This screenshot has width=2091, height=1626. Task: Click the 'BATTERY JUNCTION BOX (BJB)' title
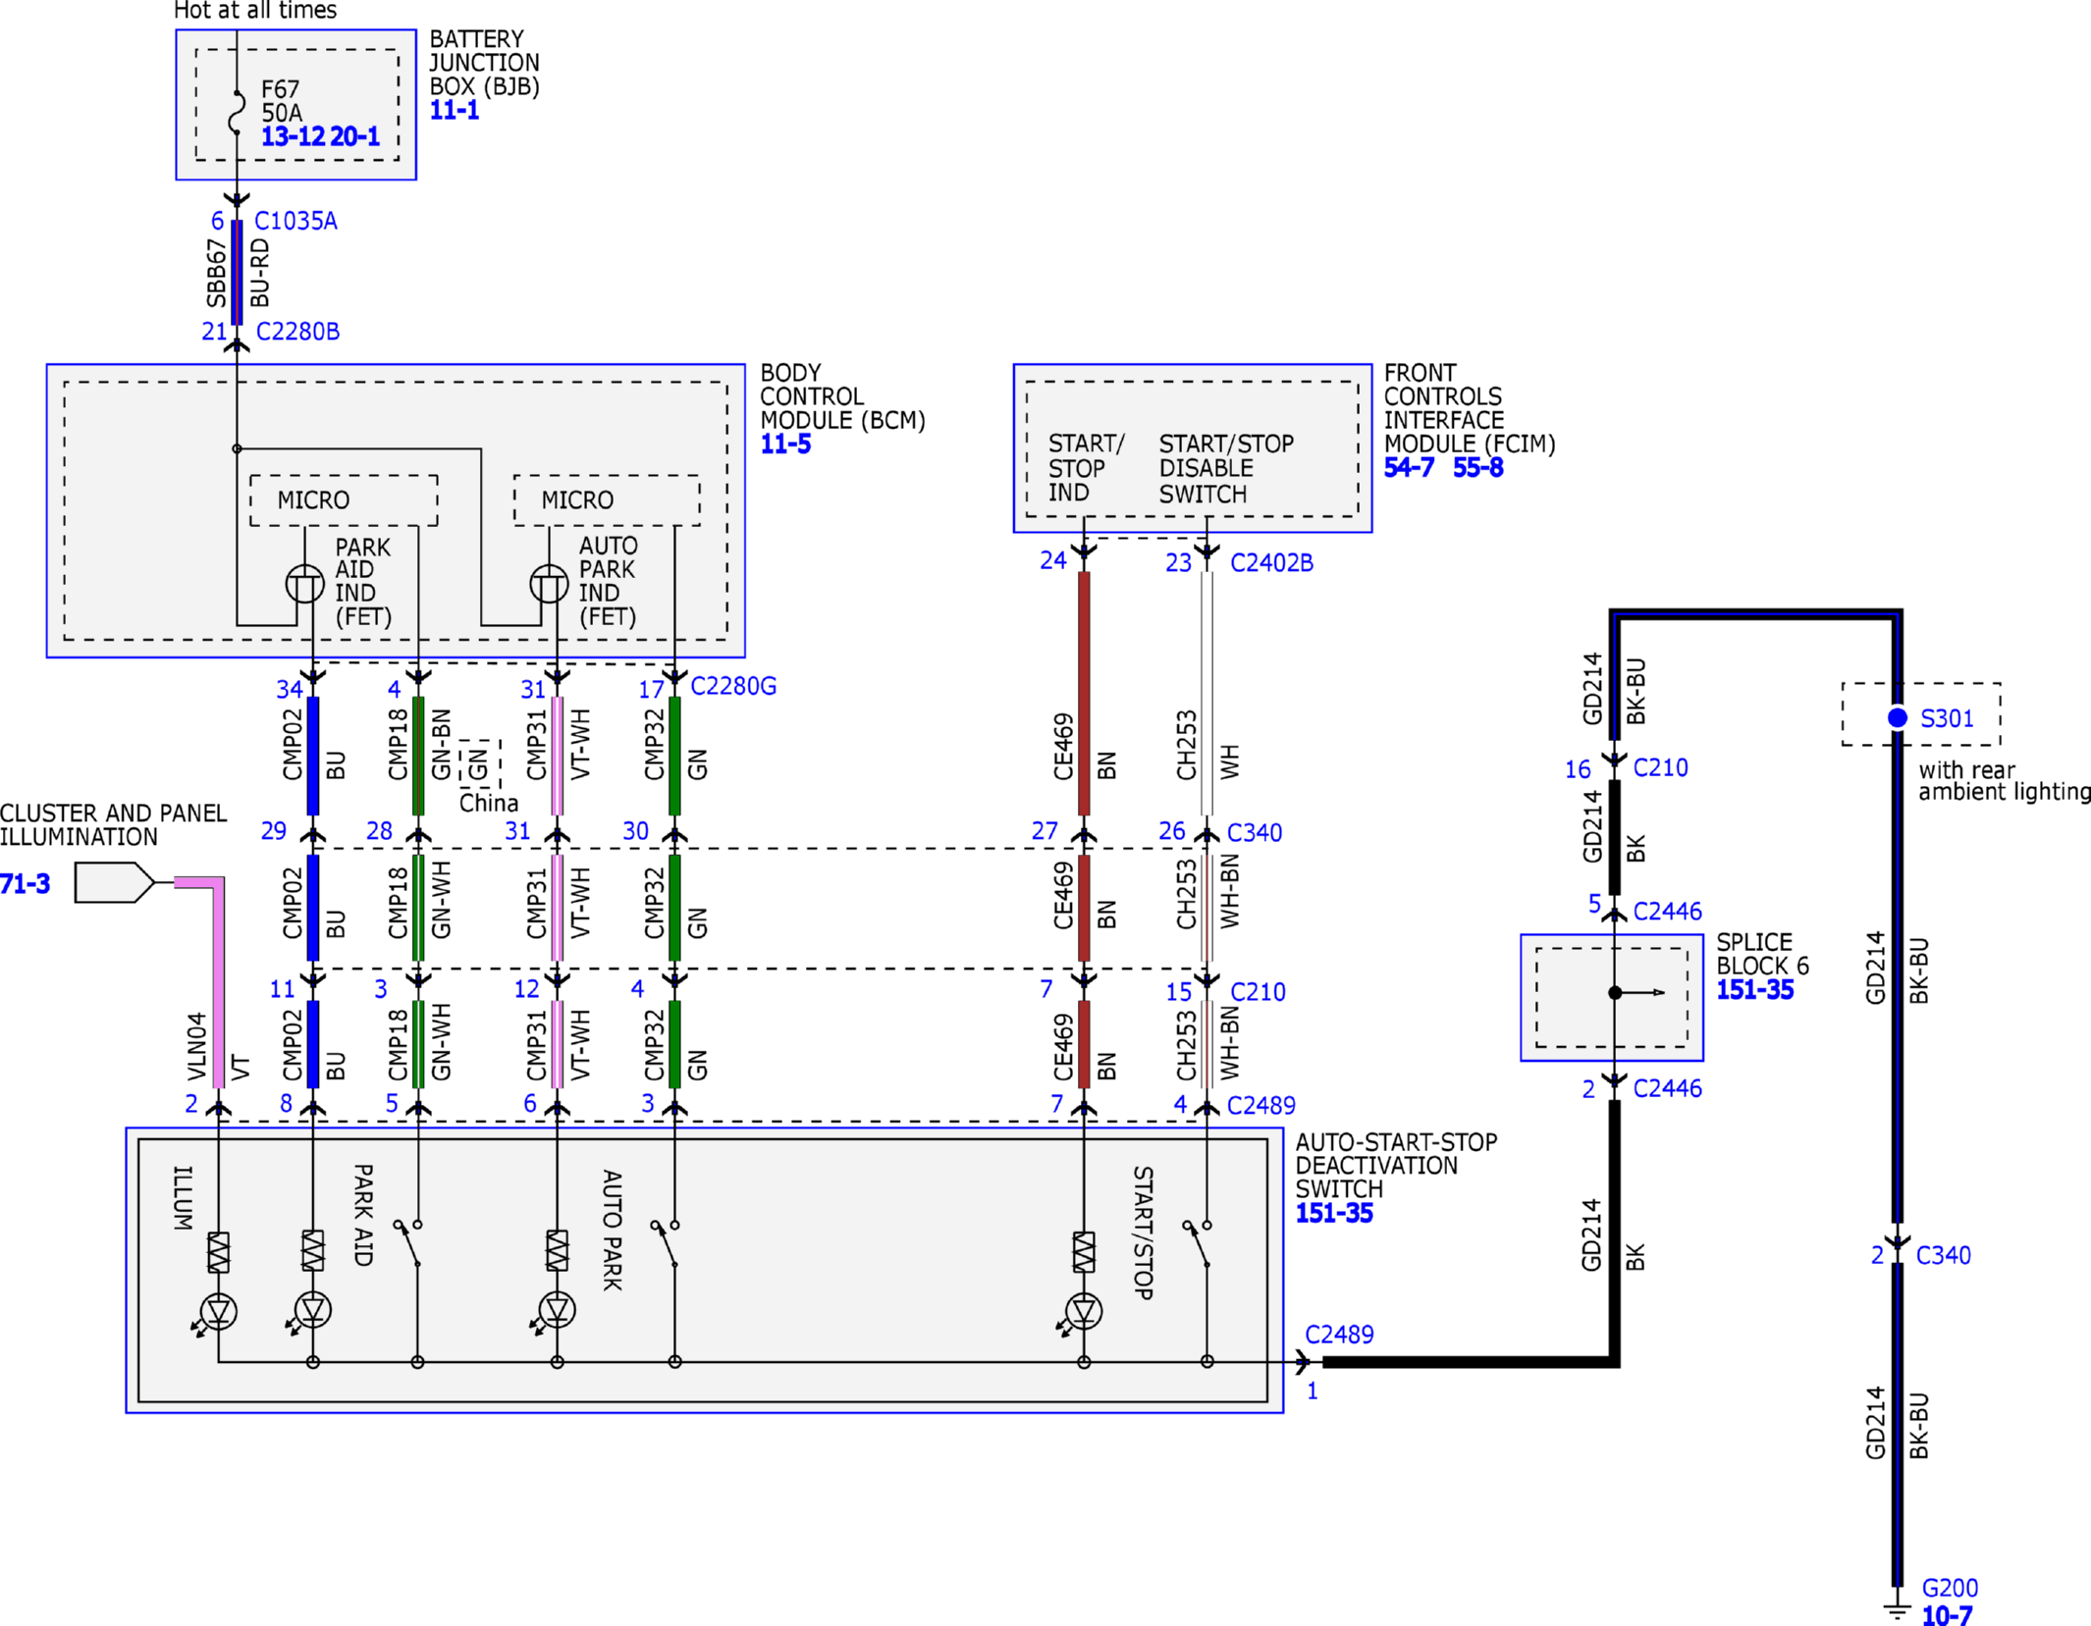click(x=485, y=63)
